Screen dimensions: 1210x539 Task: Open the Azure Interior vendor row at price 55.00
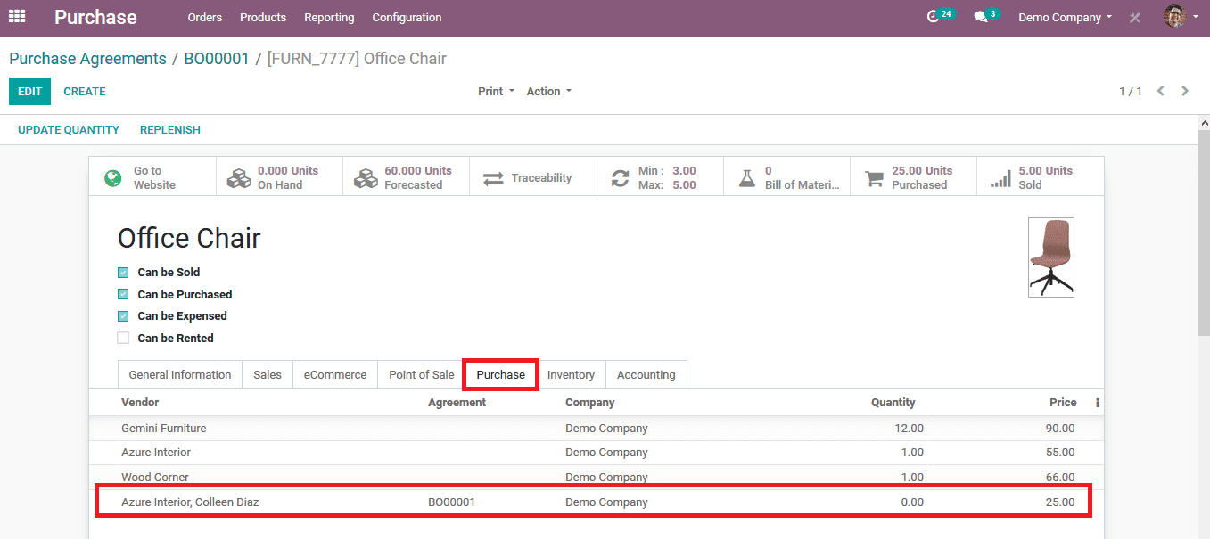(x=596, y=453)
